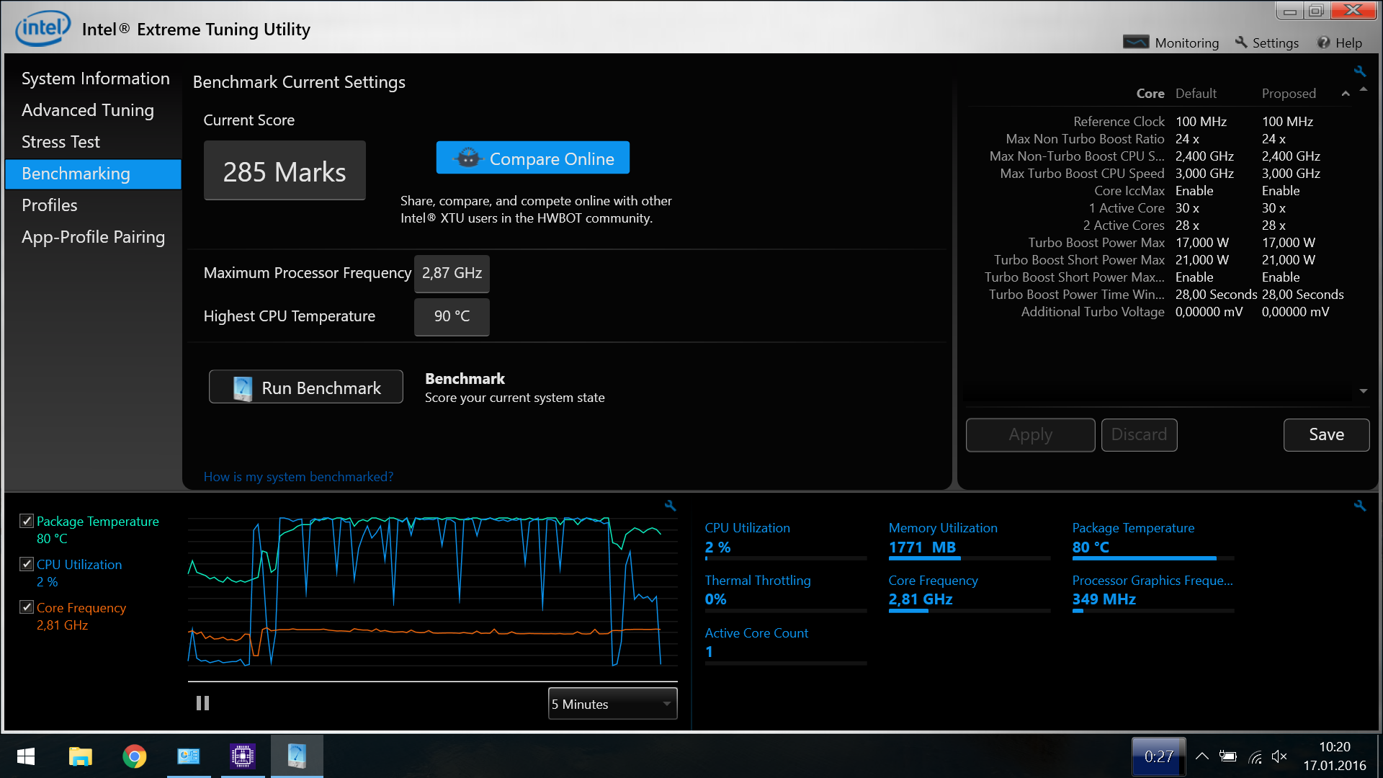Select Max Turbo Boost CPU Speed row
Viewport: 1383px width, 778px height.
tap(1160, 174)
